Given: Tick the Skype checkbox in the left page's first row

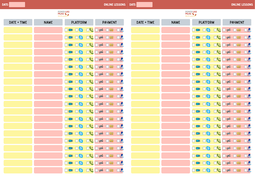Looking at the screenshot, I should (x=77, y=30).
